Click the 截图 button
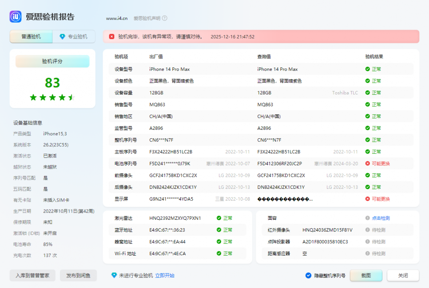 tap(365, 276)
